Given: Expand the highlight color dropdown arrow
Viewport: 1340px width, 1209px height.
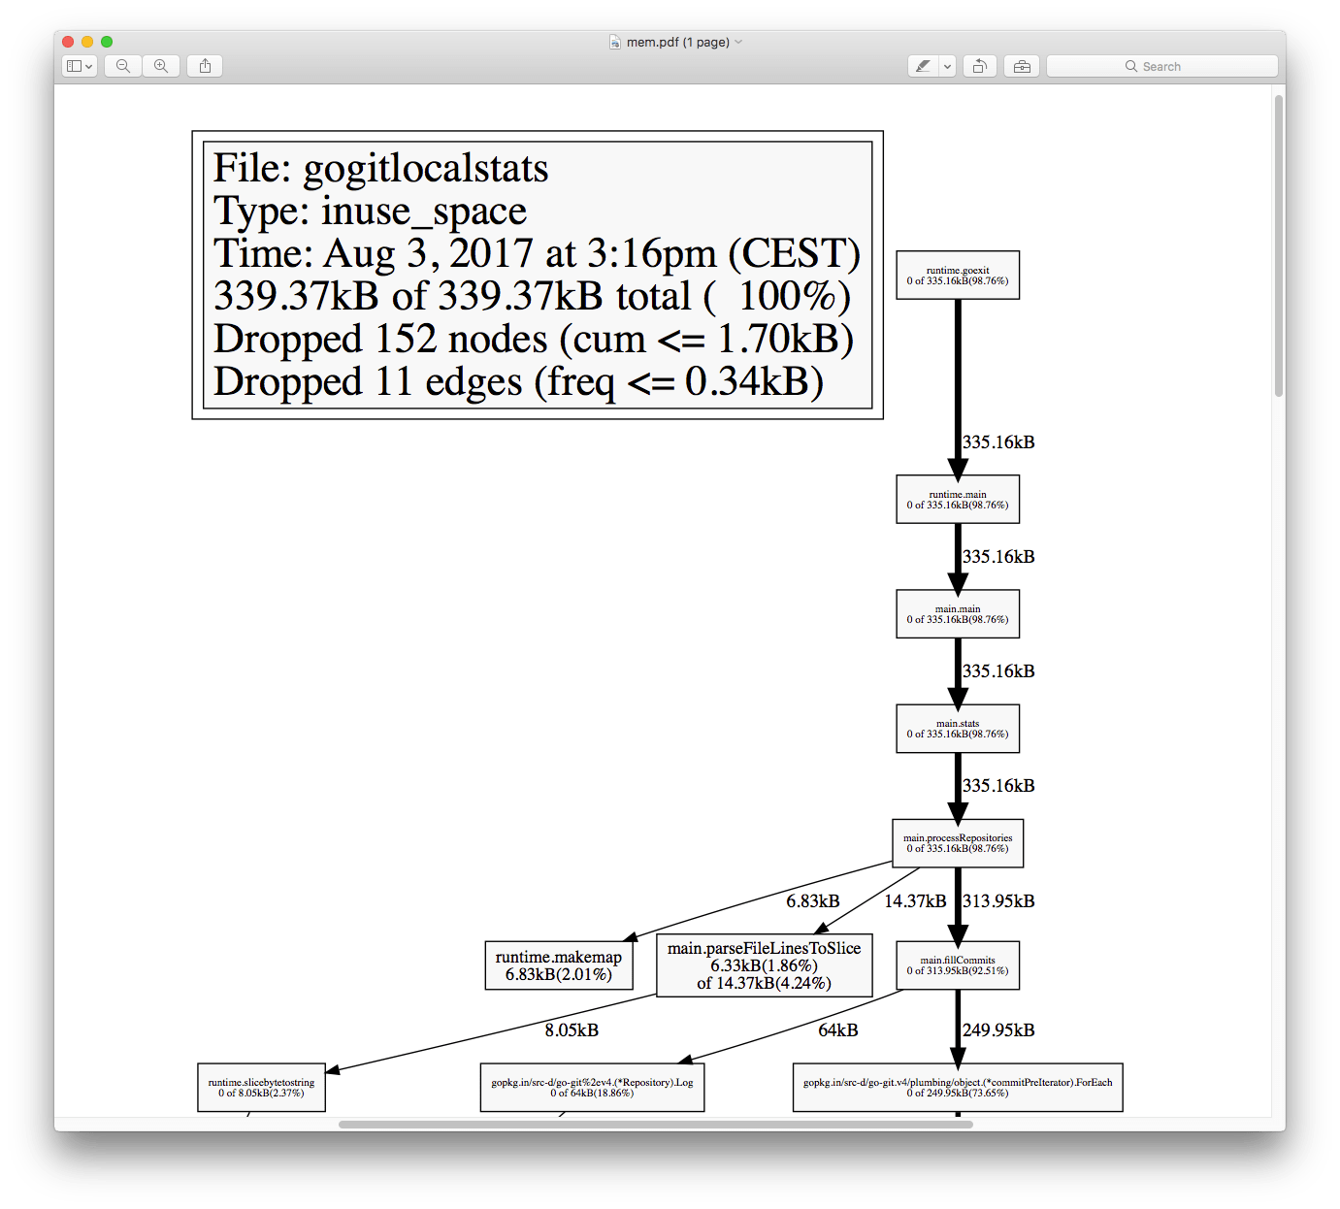Looking at the screenshot, I should (947, 66).
